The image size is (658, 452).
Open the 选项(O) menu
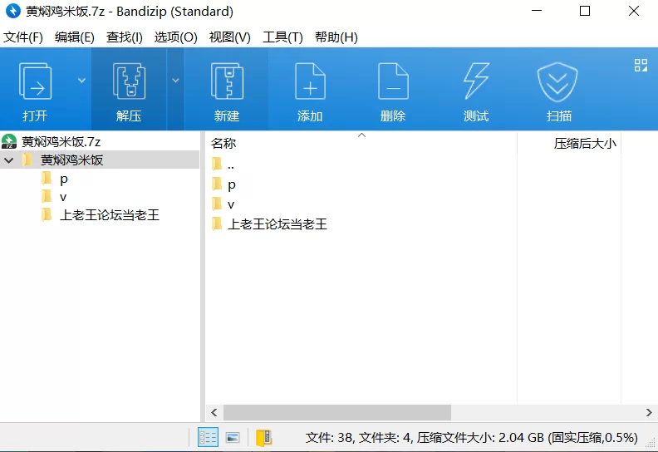pyautogui.click(x=176, y=37)
